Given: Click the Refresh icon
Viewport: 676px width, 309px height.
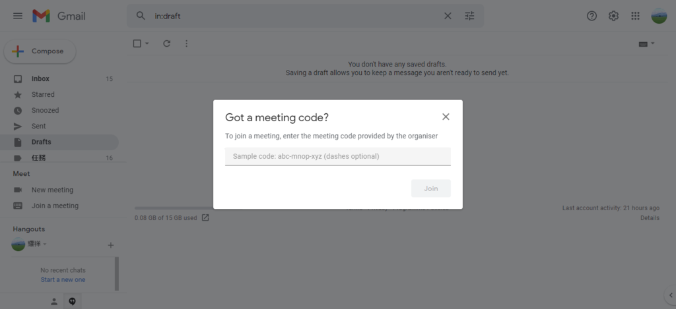Looking at the screenshot, I should [x=166, y=43].
